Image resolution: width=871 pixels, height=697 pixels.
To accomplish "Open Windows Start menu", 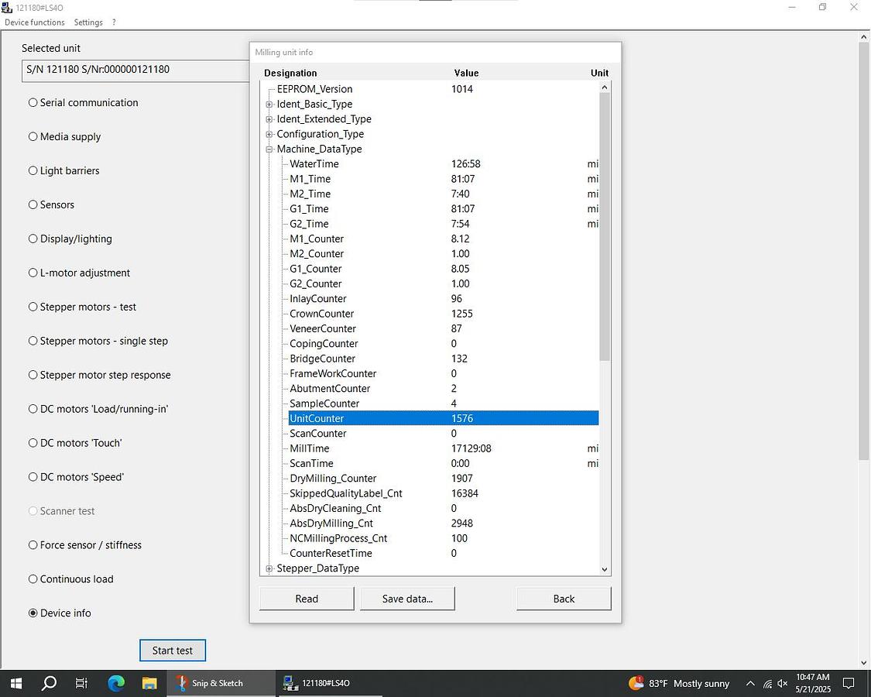I will coord(15,683).
